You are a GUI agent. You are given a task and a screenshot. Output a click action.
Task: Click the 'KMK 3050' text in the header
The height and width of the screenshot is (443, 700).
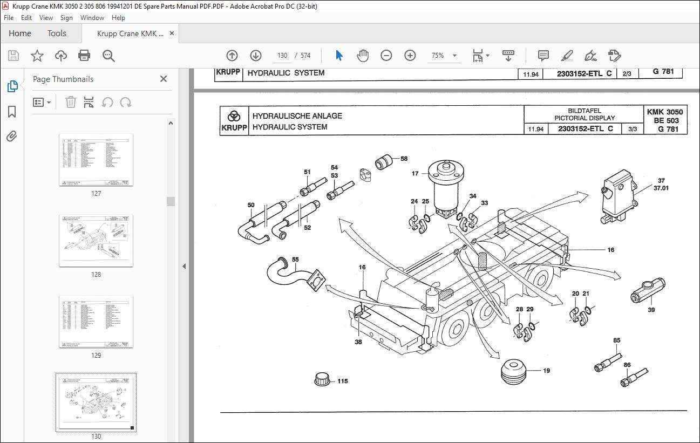coord(664,112)
